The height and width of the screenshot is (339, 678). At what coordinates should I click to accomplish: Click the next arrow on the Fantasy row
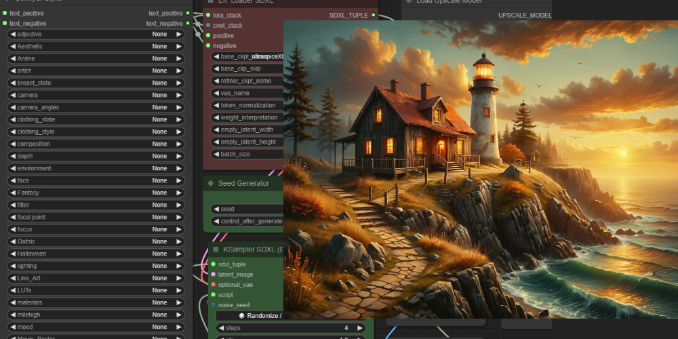tap(178, 193)
